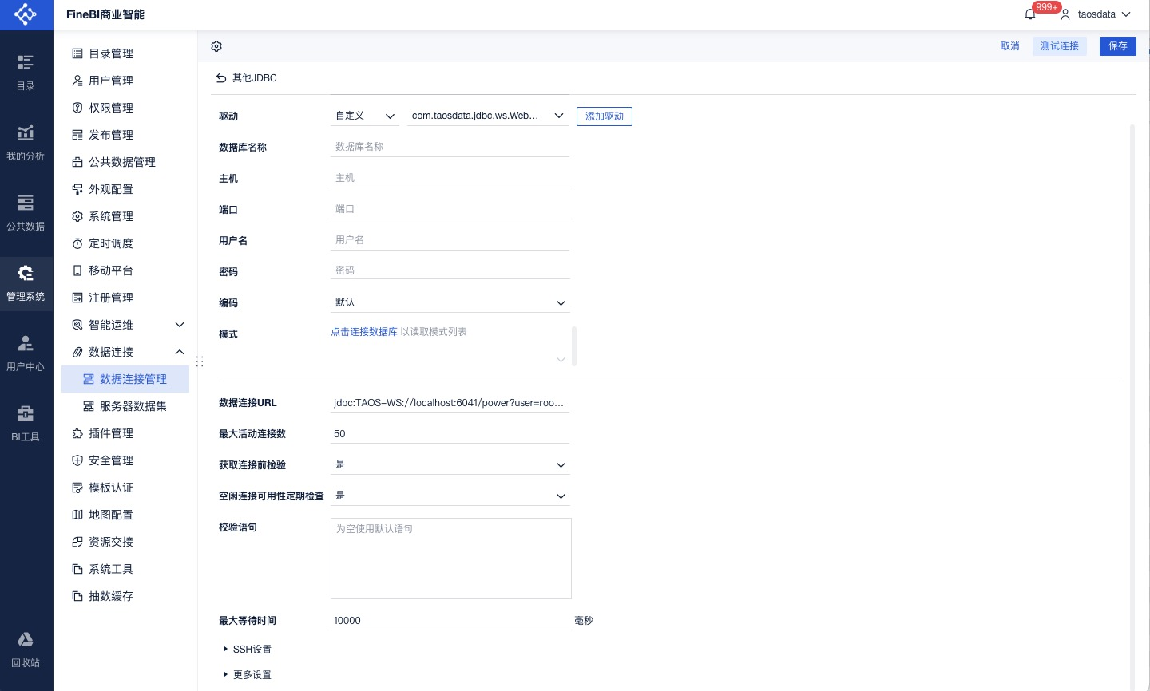Open 用户管理 in the management menu
This screenshot has height=691, width=1150.
pos(111,81)
